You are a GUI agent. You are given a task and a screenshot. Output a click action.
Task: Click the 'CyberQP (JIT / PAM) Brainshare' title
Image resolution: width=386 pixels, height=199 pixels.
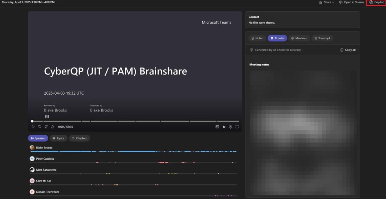(115, 71)
